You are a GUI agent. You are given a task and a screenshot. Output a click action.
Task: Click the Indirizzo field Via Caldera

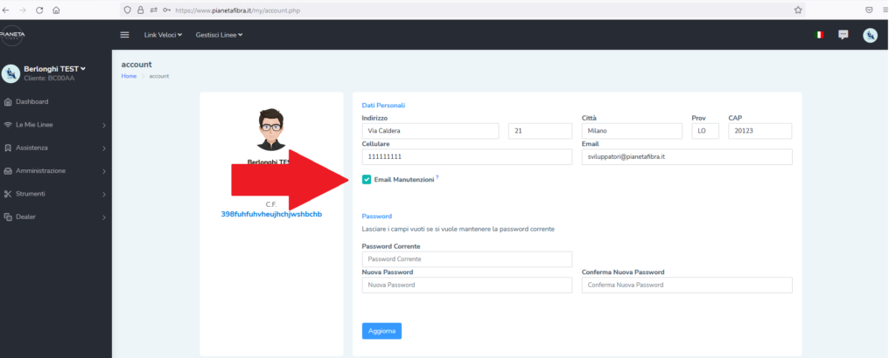pos(430,131)
